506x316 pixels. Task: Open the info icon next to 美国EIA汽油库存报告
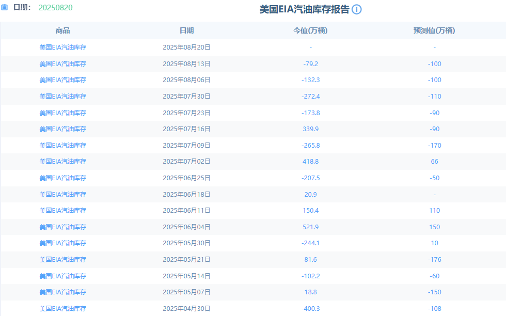(357, 9)
